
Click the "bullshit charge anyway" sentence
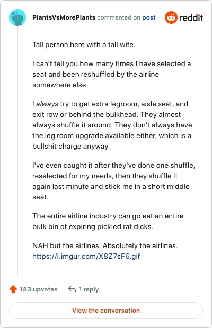point(71,146)
